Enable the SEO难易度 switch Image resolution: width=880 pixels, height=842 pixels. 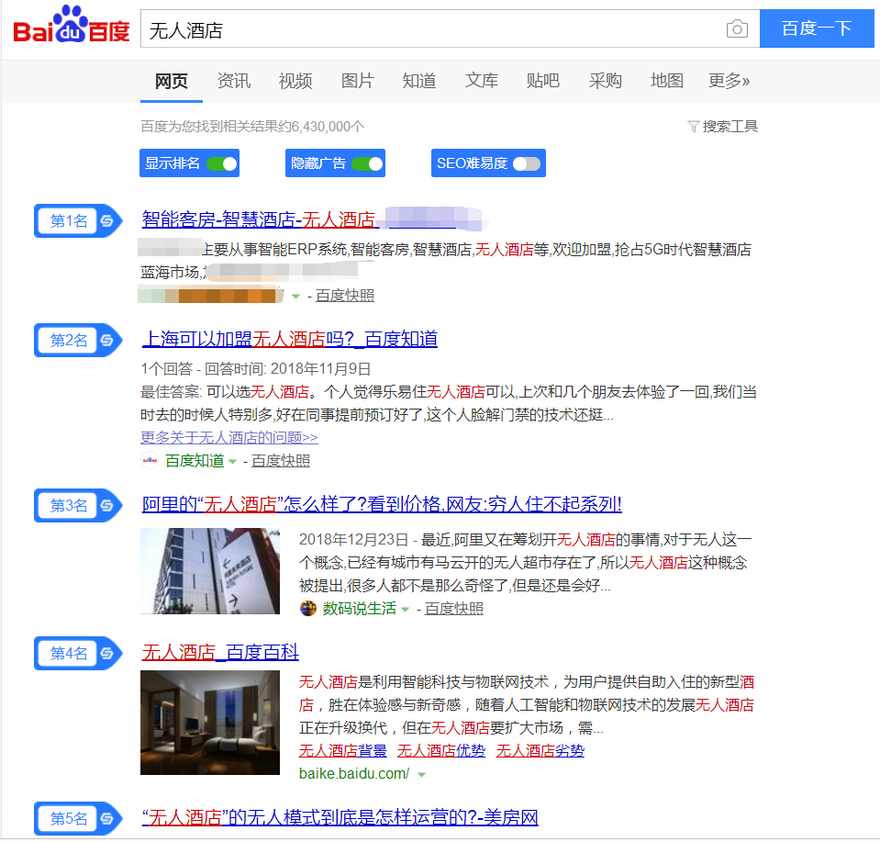[x=527, y=163]
